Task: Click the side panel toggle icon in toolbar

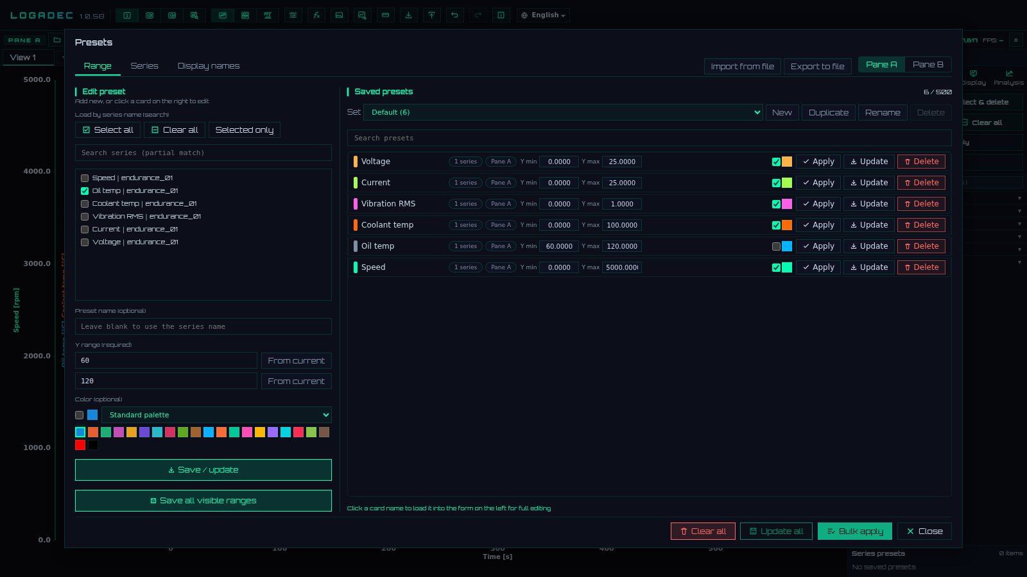Action: [x=501, y=15]
